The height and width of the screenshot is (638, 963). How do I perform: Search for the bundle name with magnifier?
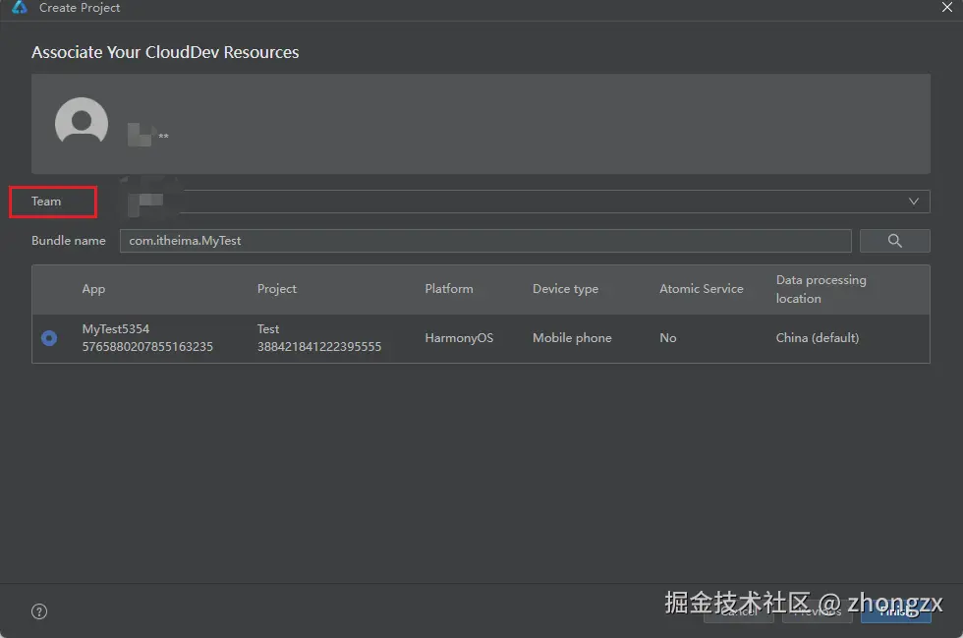(894, 241)
